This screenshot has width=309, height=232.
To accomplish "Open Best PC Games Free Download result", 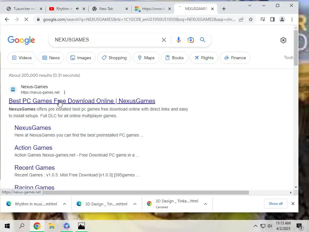I will click(82, 101).
